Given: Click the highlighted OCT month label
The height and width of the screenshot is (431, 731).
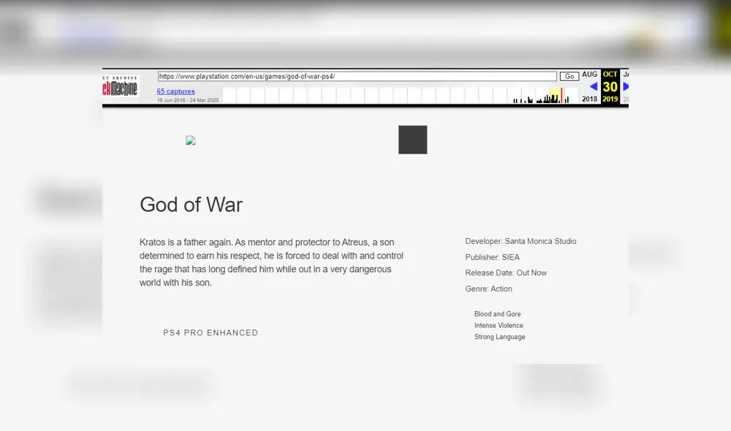Looking at the screenshot, I should 610,75.
